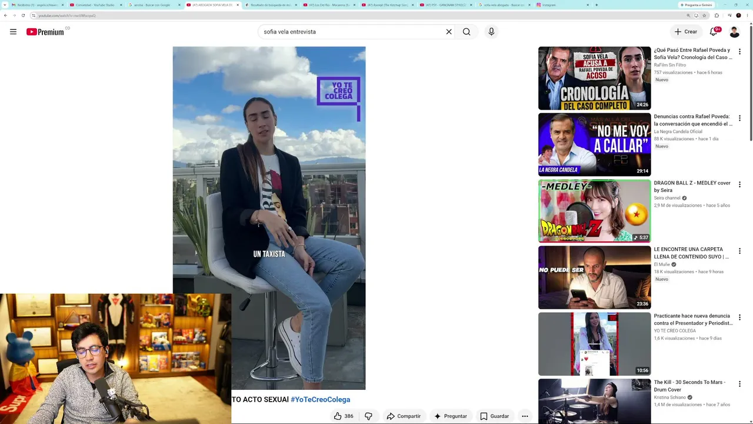Visit YO TE CREO COLEGA channel name

click(675, 331)
